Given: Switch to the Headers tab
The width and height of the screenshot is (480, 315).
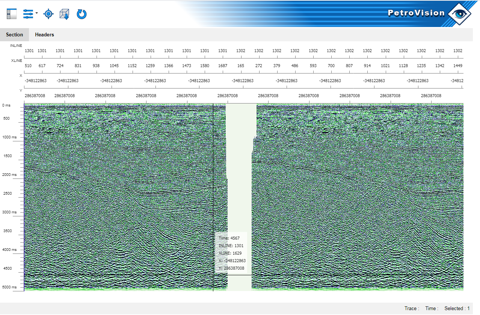Looking at the screenshot, I should (45, 34).
